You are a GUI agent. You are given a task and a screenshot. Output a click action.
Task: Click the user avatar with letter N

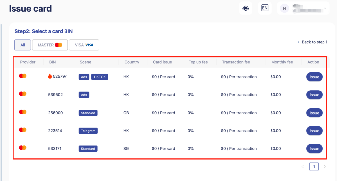coord(284,8)
